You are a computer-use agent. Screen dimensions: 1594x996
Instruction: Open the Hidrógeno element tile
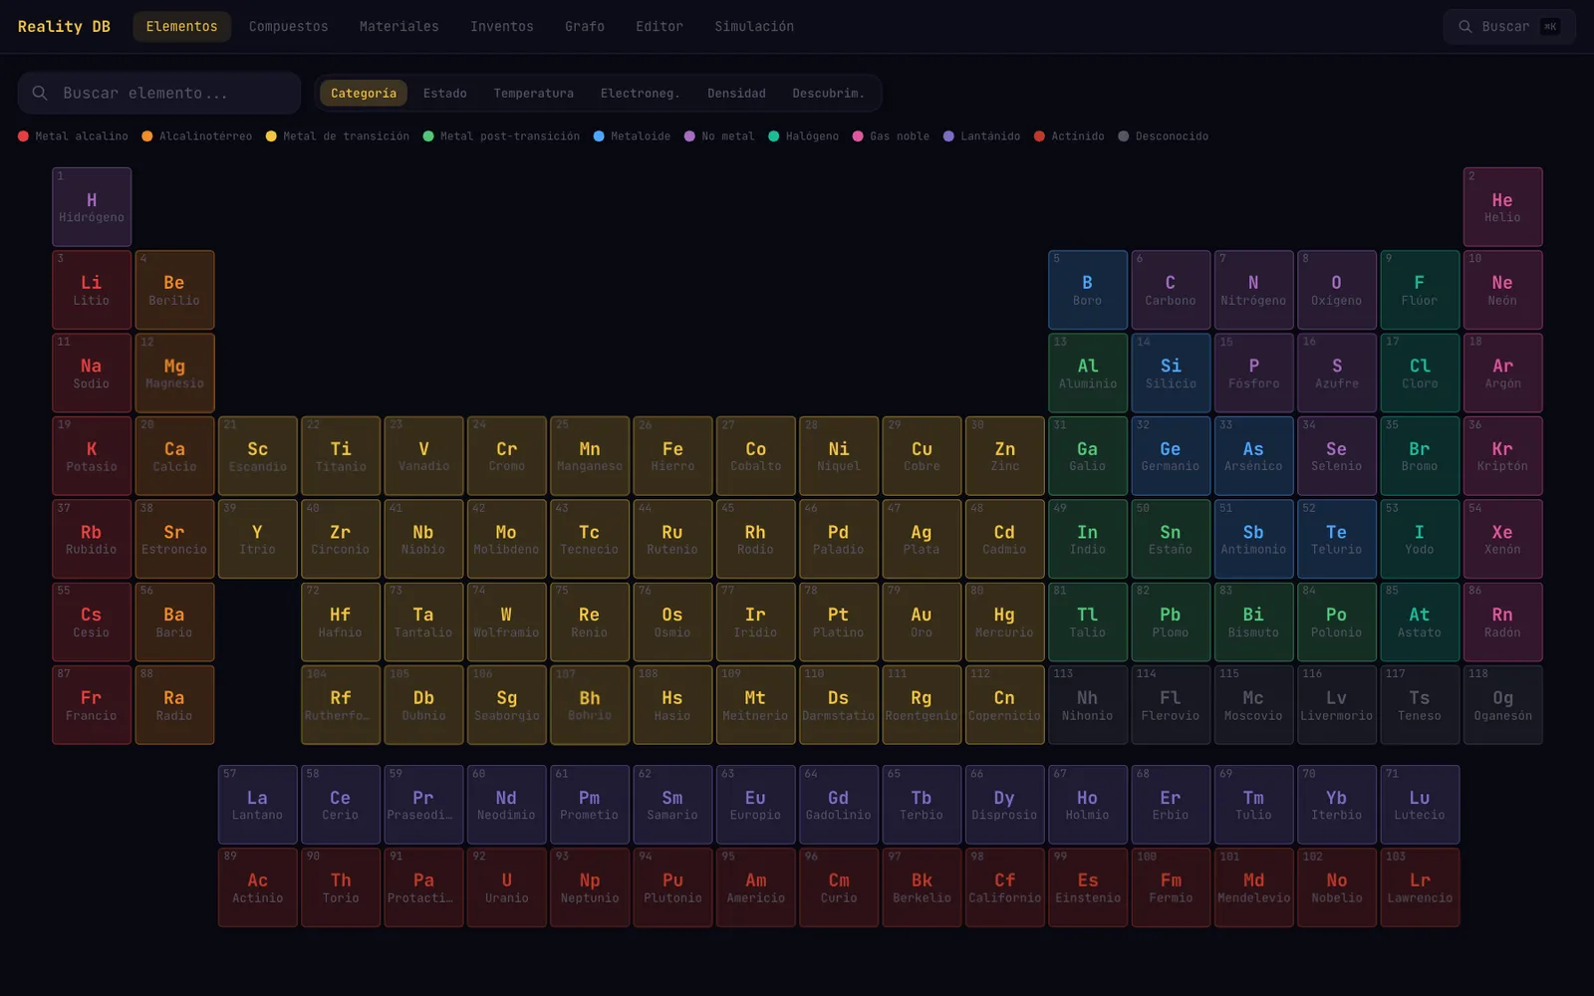[92, 207]
